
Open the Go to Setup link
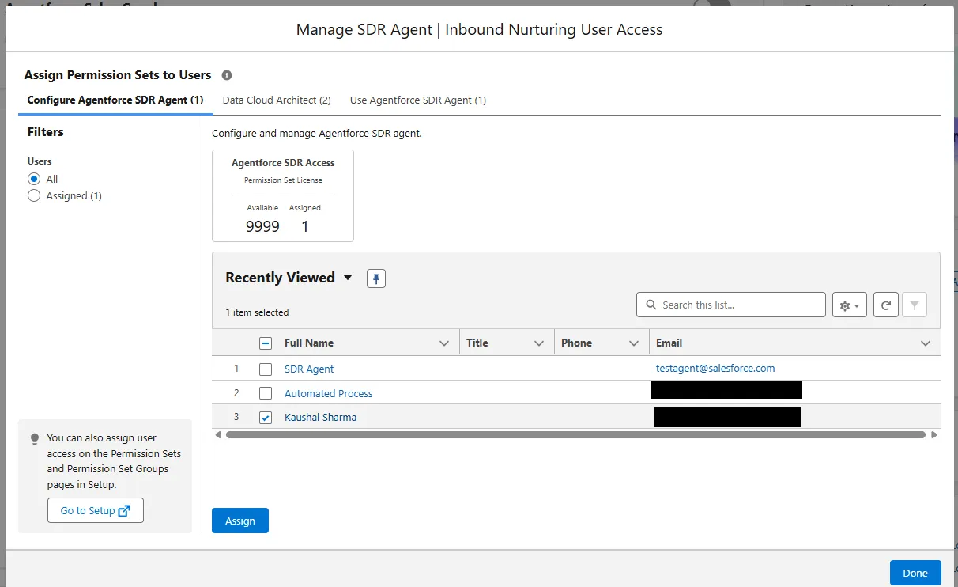[x=96, y=511]
